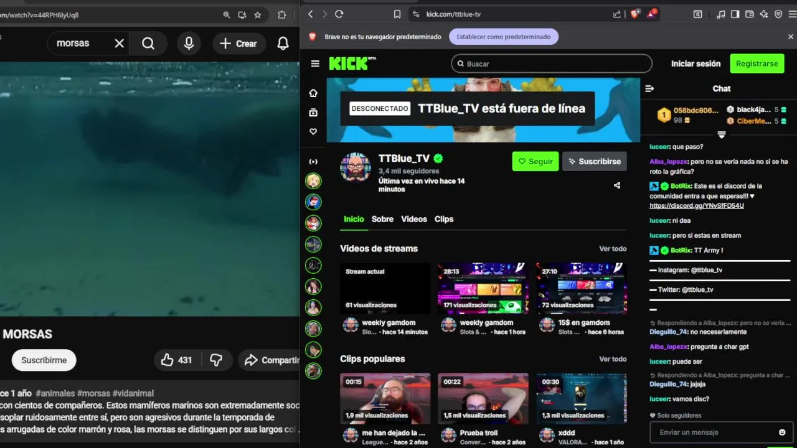
Task: Expand chat leaderboard with down arrow
Action: (722, 134)
